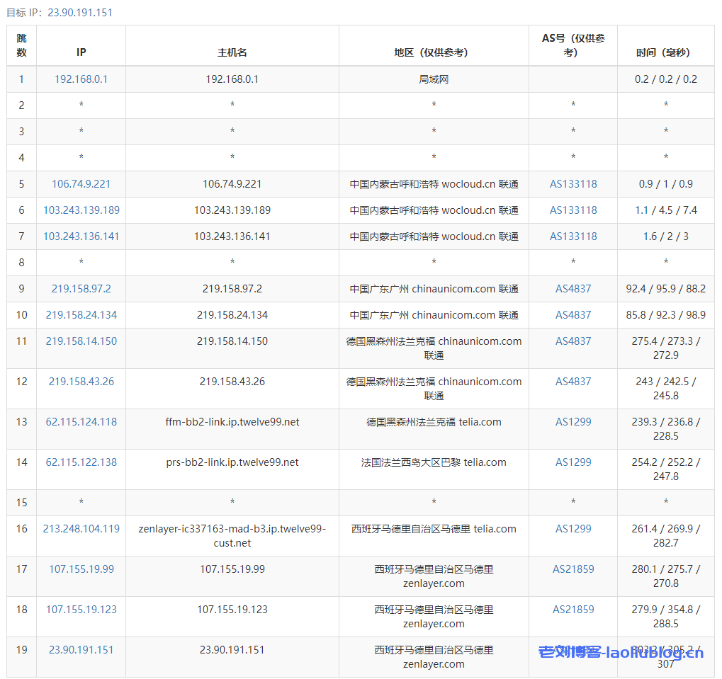Click AS1299 link in hop 13 row
The height and width of the screenshot is (679, 722).
[x=572, y=422]
